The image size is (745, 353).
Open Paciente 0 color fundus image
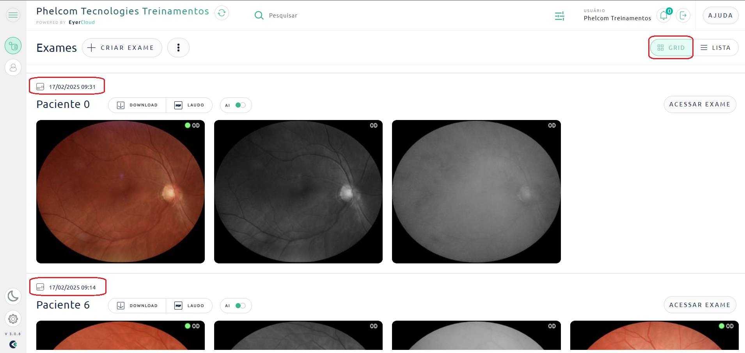pos(121,192)
